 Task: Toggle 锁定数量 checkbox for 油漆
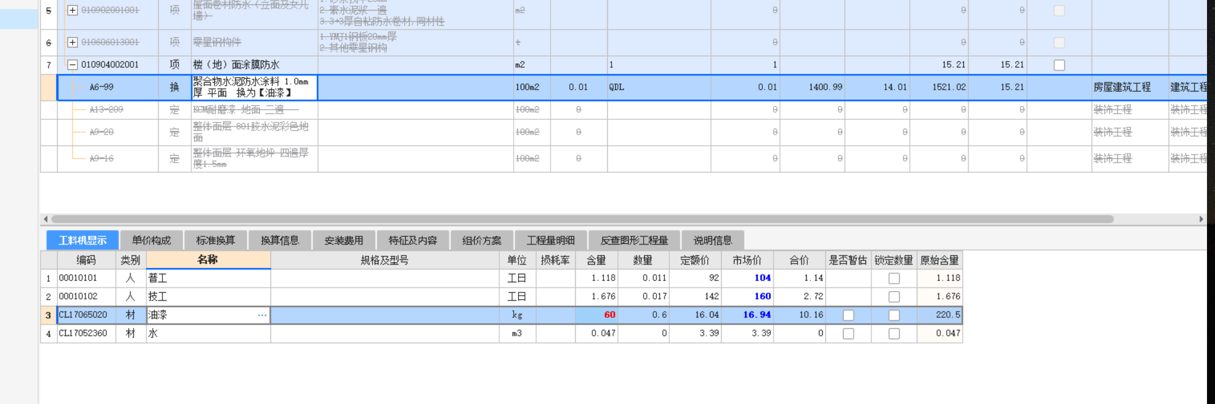894,315
